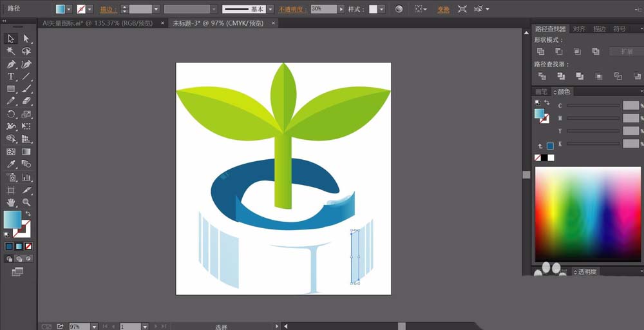Swap fill and stroke in toolbox

click(x=28, y=214)
